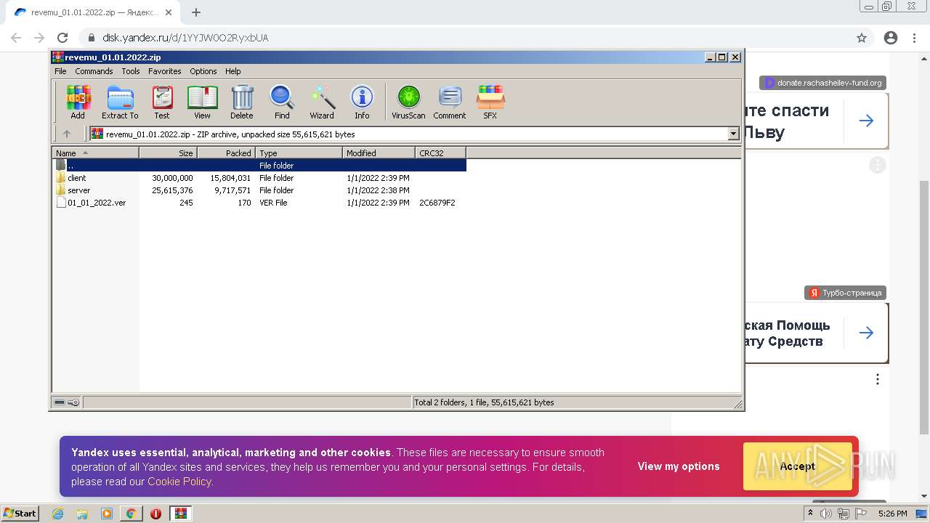Screen dimensions: 930x523
Task: Show archive Info
Action: tap(362, 102)
